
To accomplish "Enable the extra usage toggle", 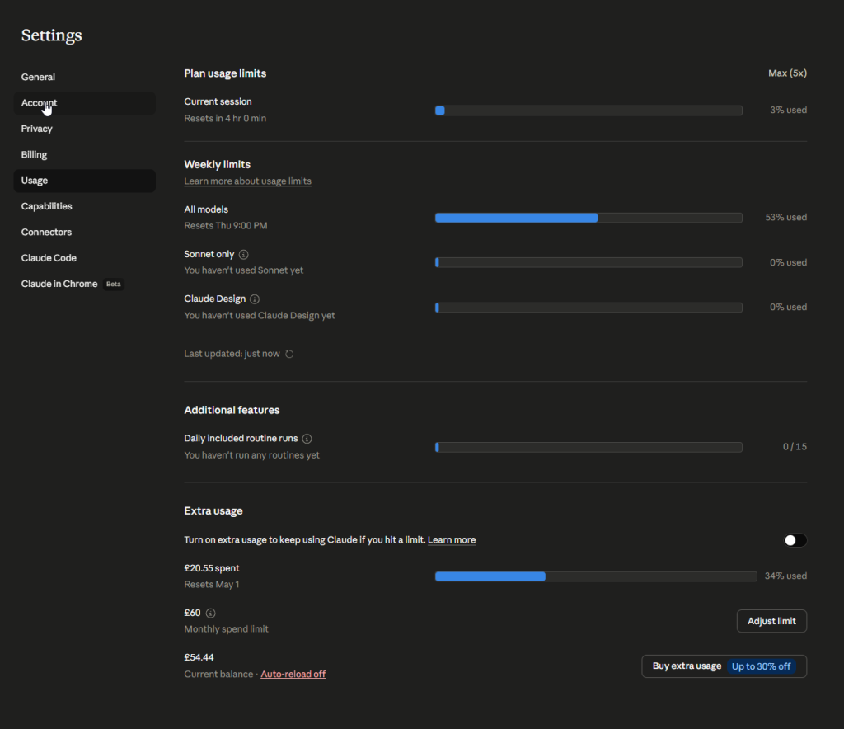I will click(x=795, y=540).
